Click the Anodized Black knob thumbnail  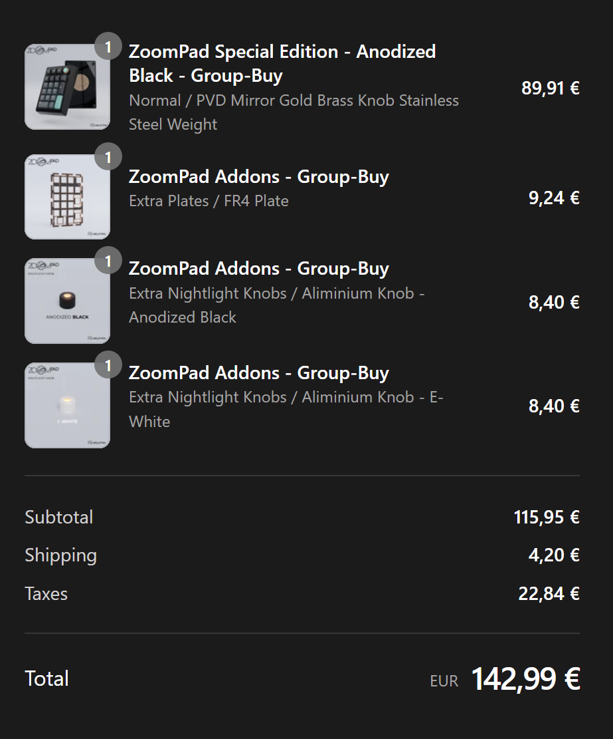pyautogui.click(x=67, y=301)
